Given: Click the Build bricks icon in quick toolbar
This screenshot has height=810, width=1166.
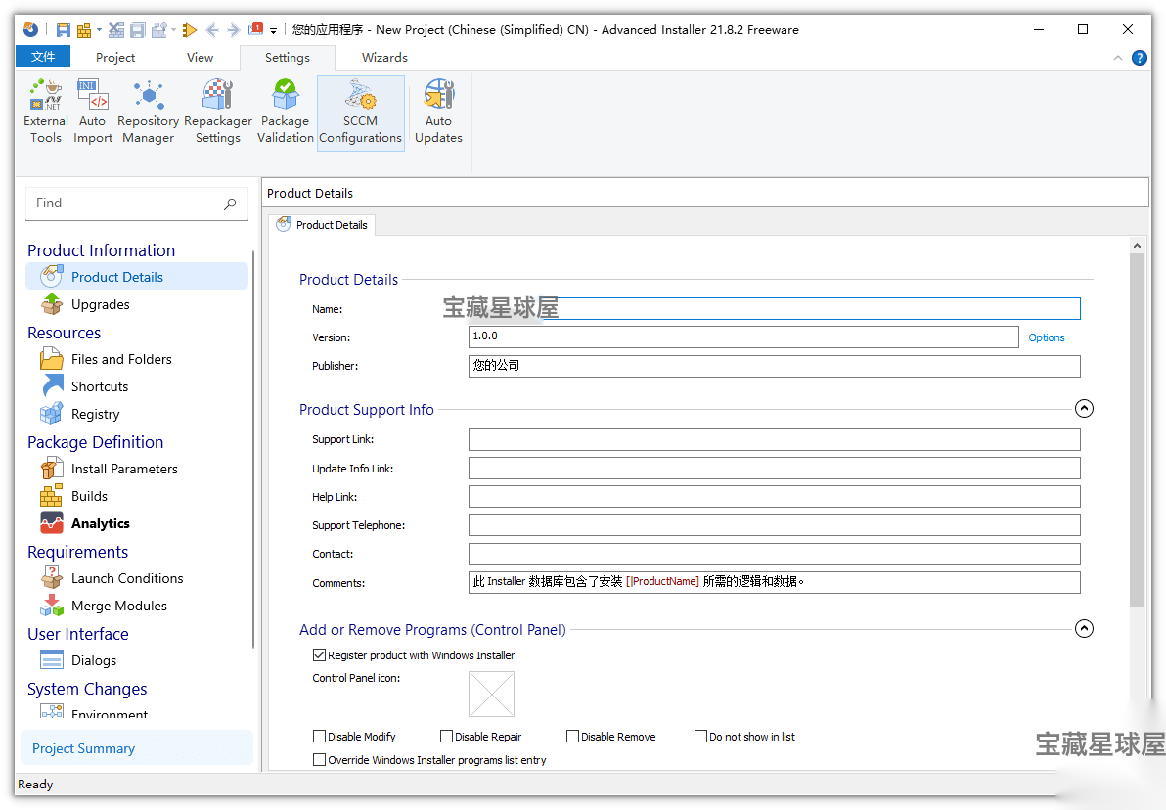Looking at the screenshot, I should [84, 29].
